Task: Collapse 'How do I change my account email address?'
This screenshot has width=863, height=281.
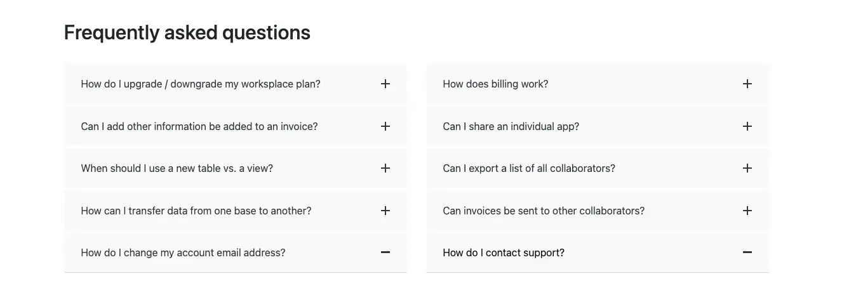Action: [x=183, y=252]
